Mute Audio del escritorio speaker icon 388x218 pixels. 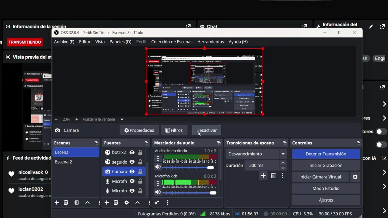158,167
